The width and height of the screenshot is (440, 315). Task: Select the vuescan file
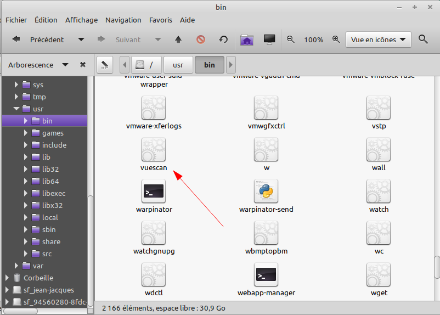click(x=154, y=155)
